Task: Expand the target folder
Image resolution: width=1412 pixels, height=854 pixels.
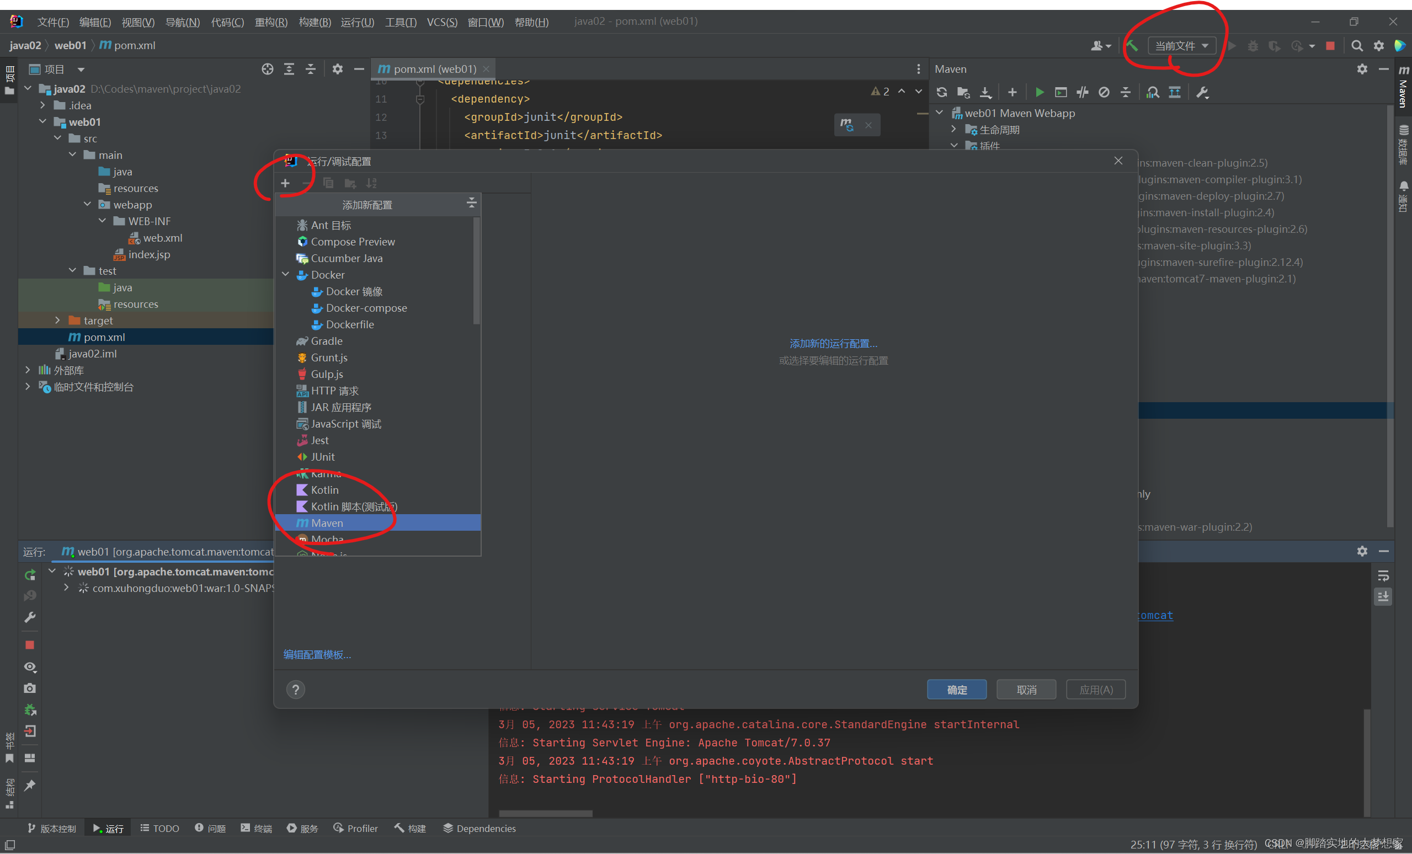Action: tap(57, 320)
